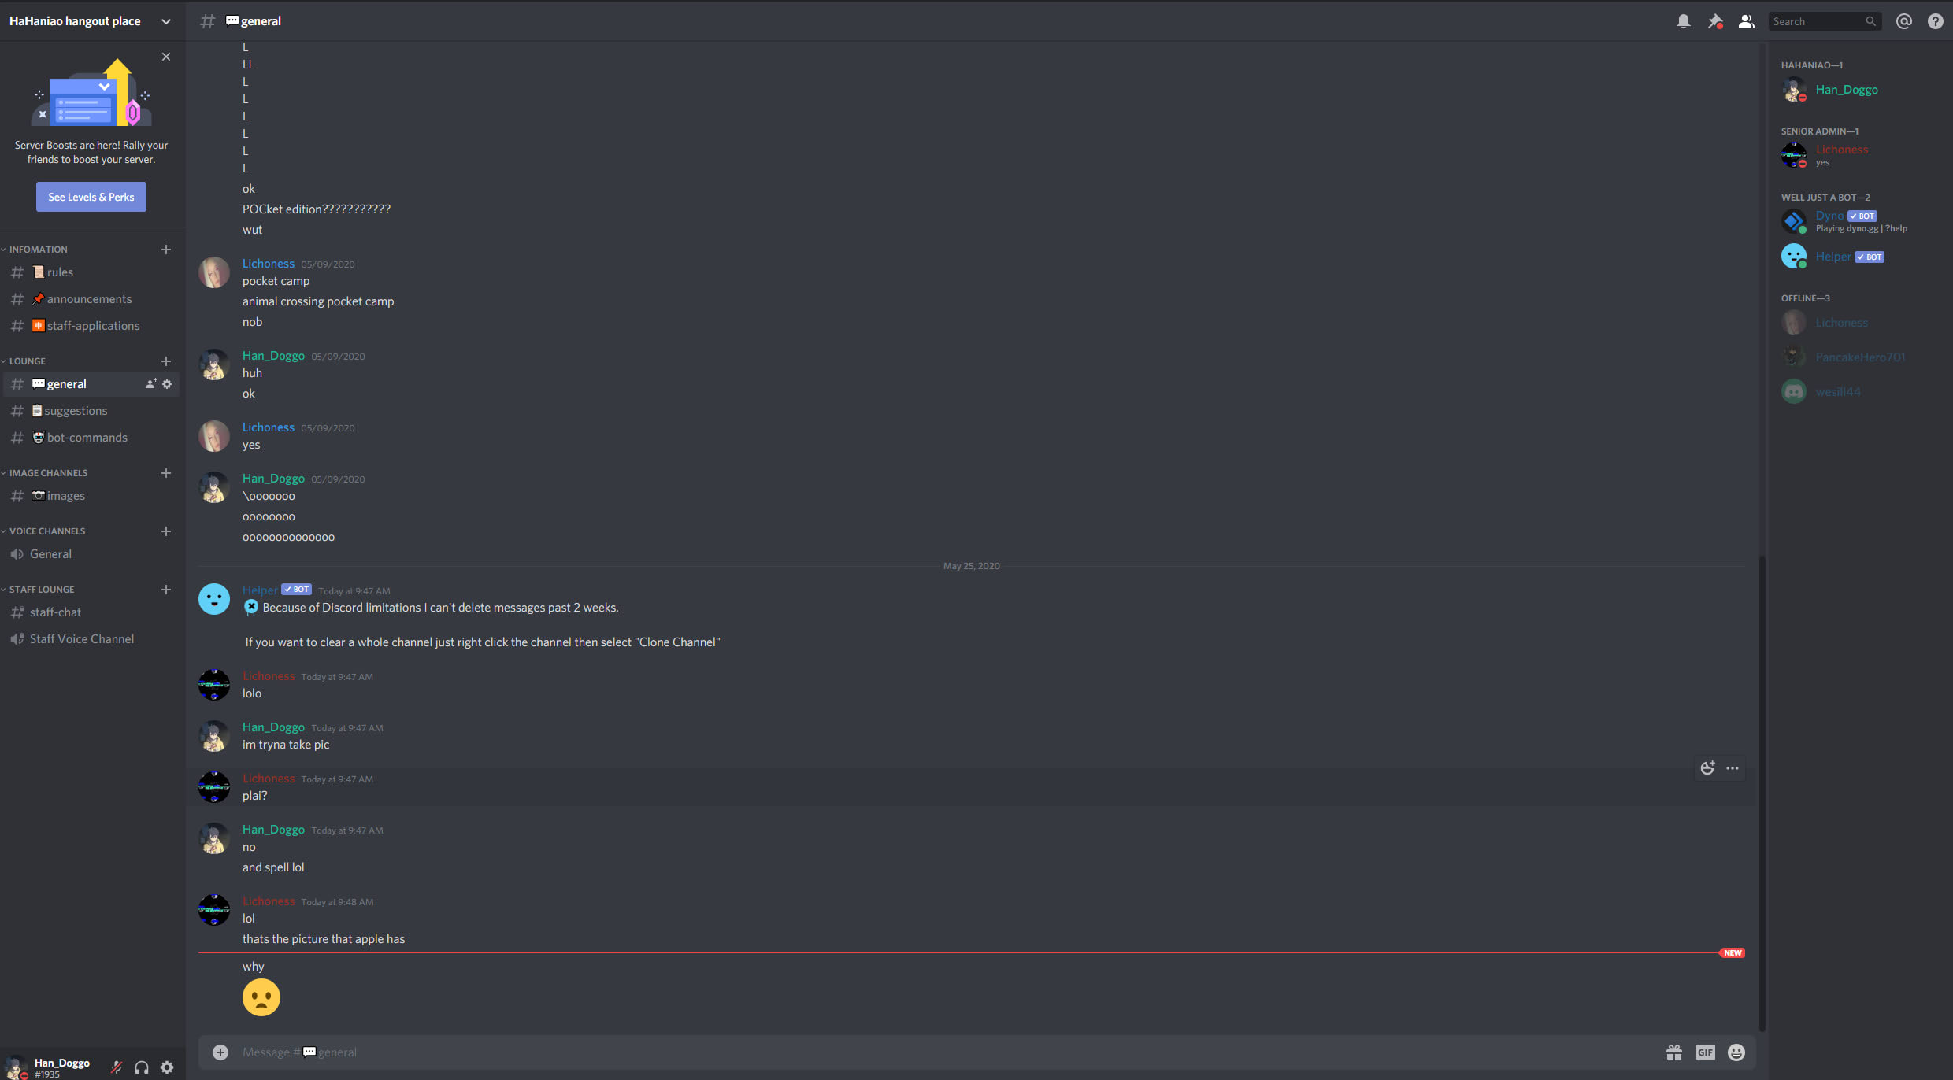Open the GIF picker
This screenshot has height=1080, width=1953.
click(1705, 1052)
